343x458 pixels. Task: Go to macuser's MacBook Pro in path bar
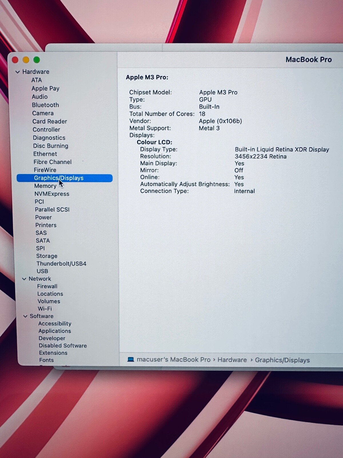[x=174, y=360]
